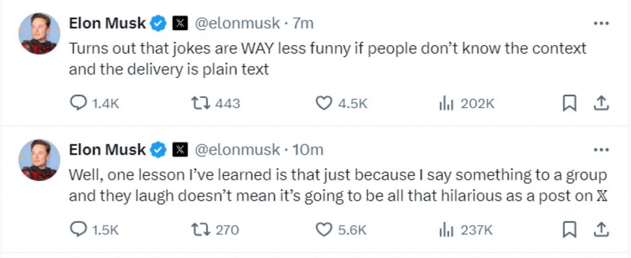
Task: Bookmark the post about lesson learned
Action: tap(569, 230)
